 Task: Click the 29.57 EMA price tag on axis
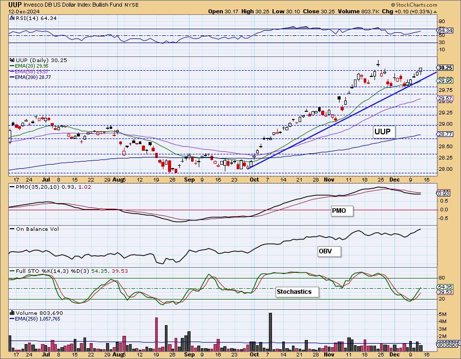tap(445, 98)
